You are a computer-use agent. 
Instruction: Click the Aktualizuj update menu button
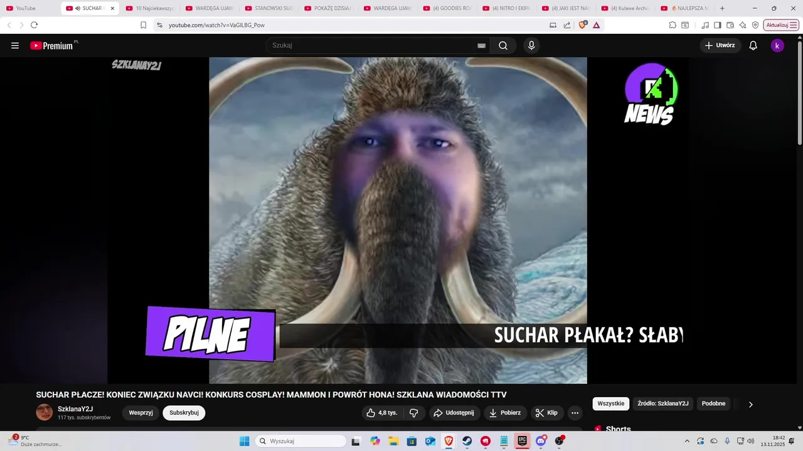click(x=782, y=25)
